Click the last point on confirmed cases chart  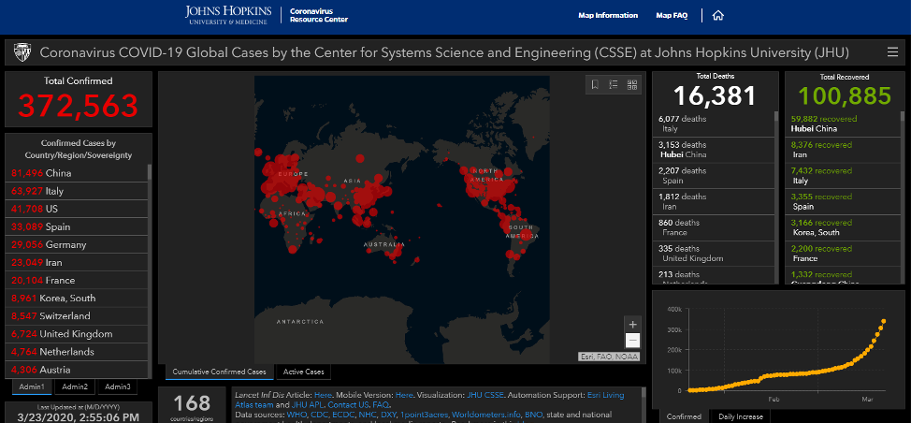point(884,321)
